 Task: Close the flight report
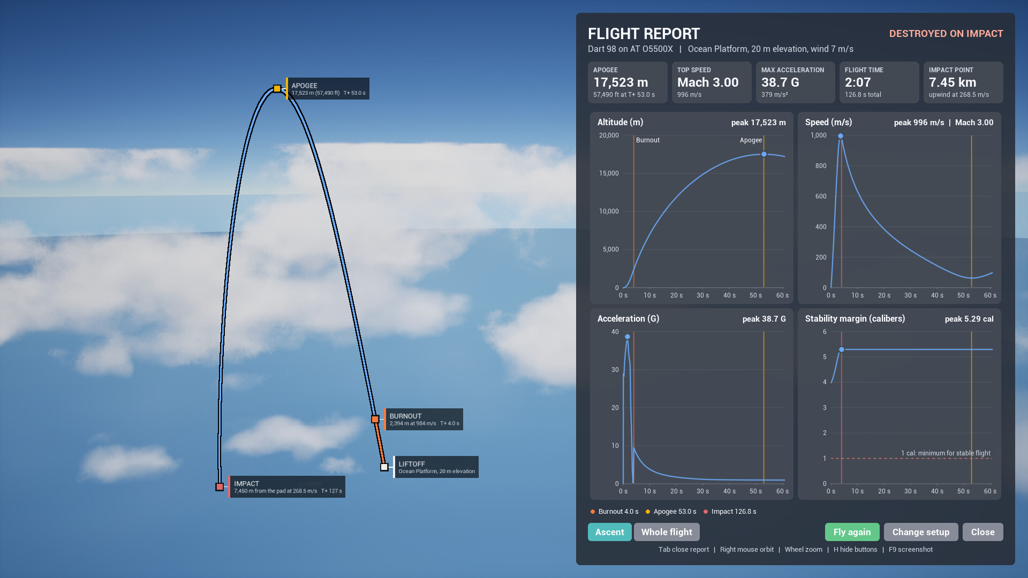(x=982, y=532)
